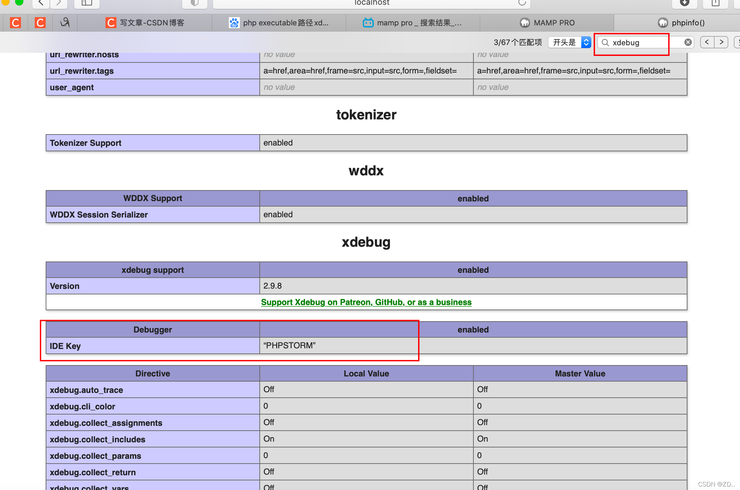Open the downloads button
The width and height of the screenshot is (740, 490).
pos(685,3)
